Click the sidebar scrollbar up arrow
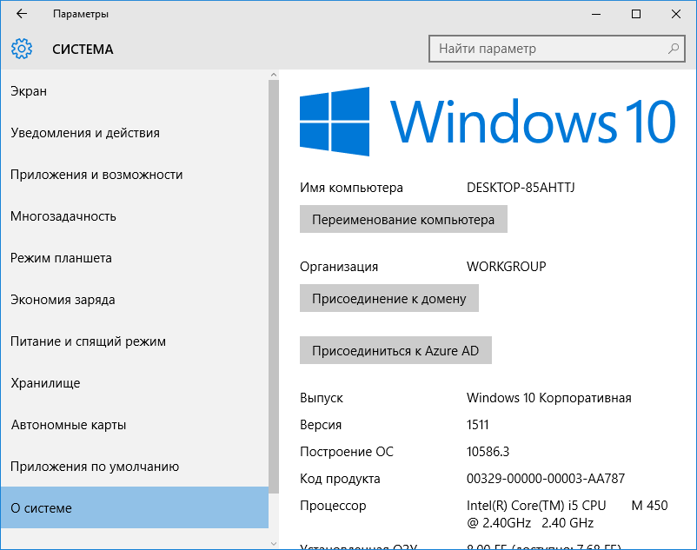This screenshot has width=697, height=550. click(274, 75)
